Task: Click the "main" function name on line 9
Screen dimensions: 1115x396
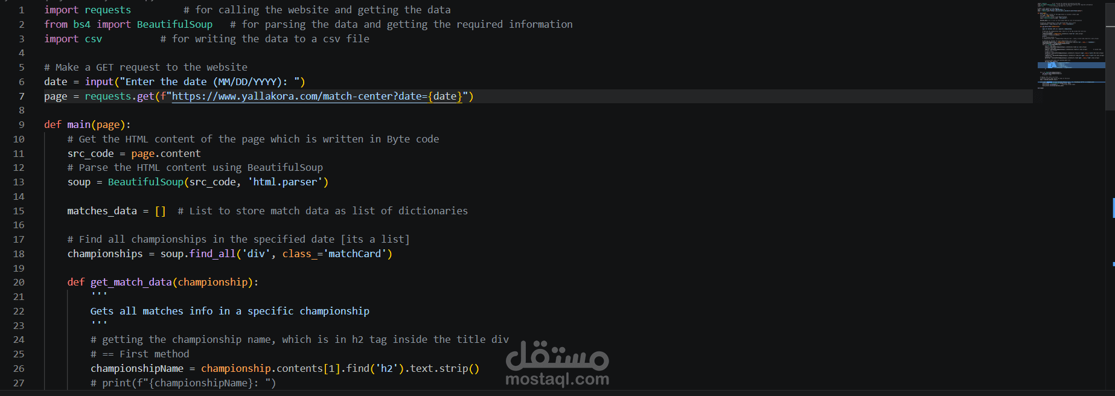Action: (x=78, y=125)
